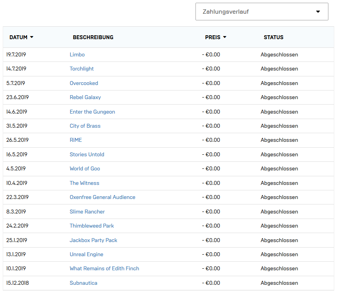This screenshot has width=337, height=293.
Task: Click Abgeschlossen status in the Limbo row
Action: coord(280,55)
